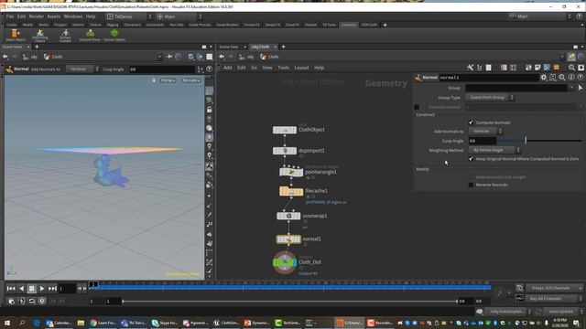The image size is (586, 329).
Task: Select the Rigging shelf tab
Action: (113, 25)
